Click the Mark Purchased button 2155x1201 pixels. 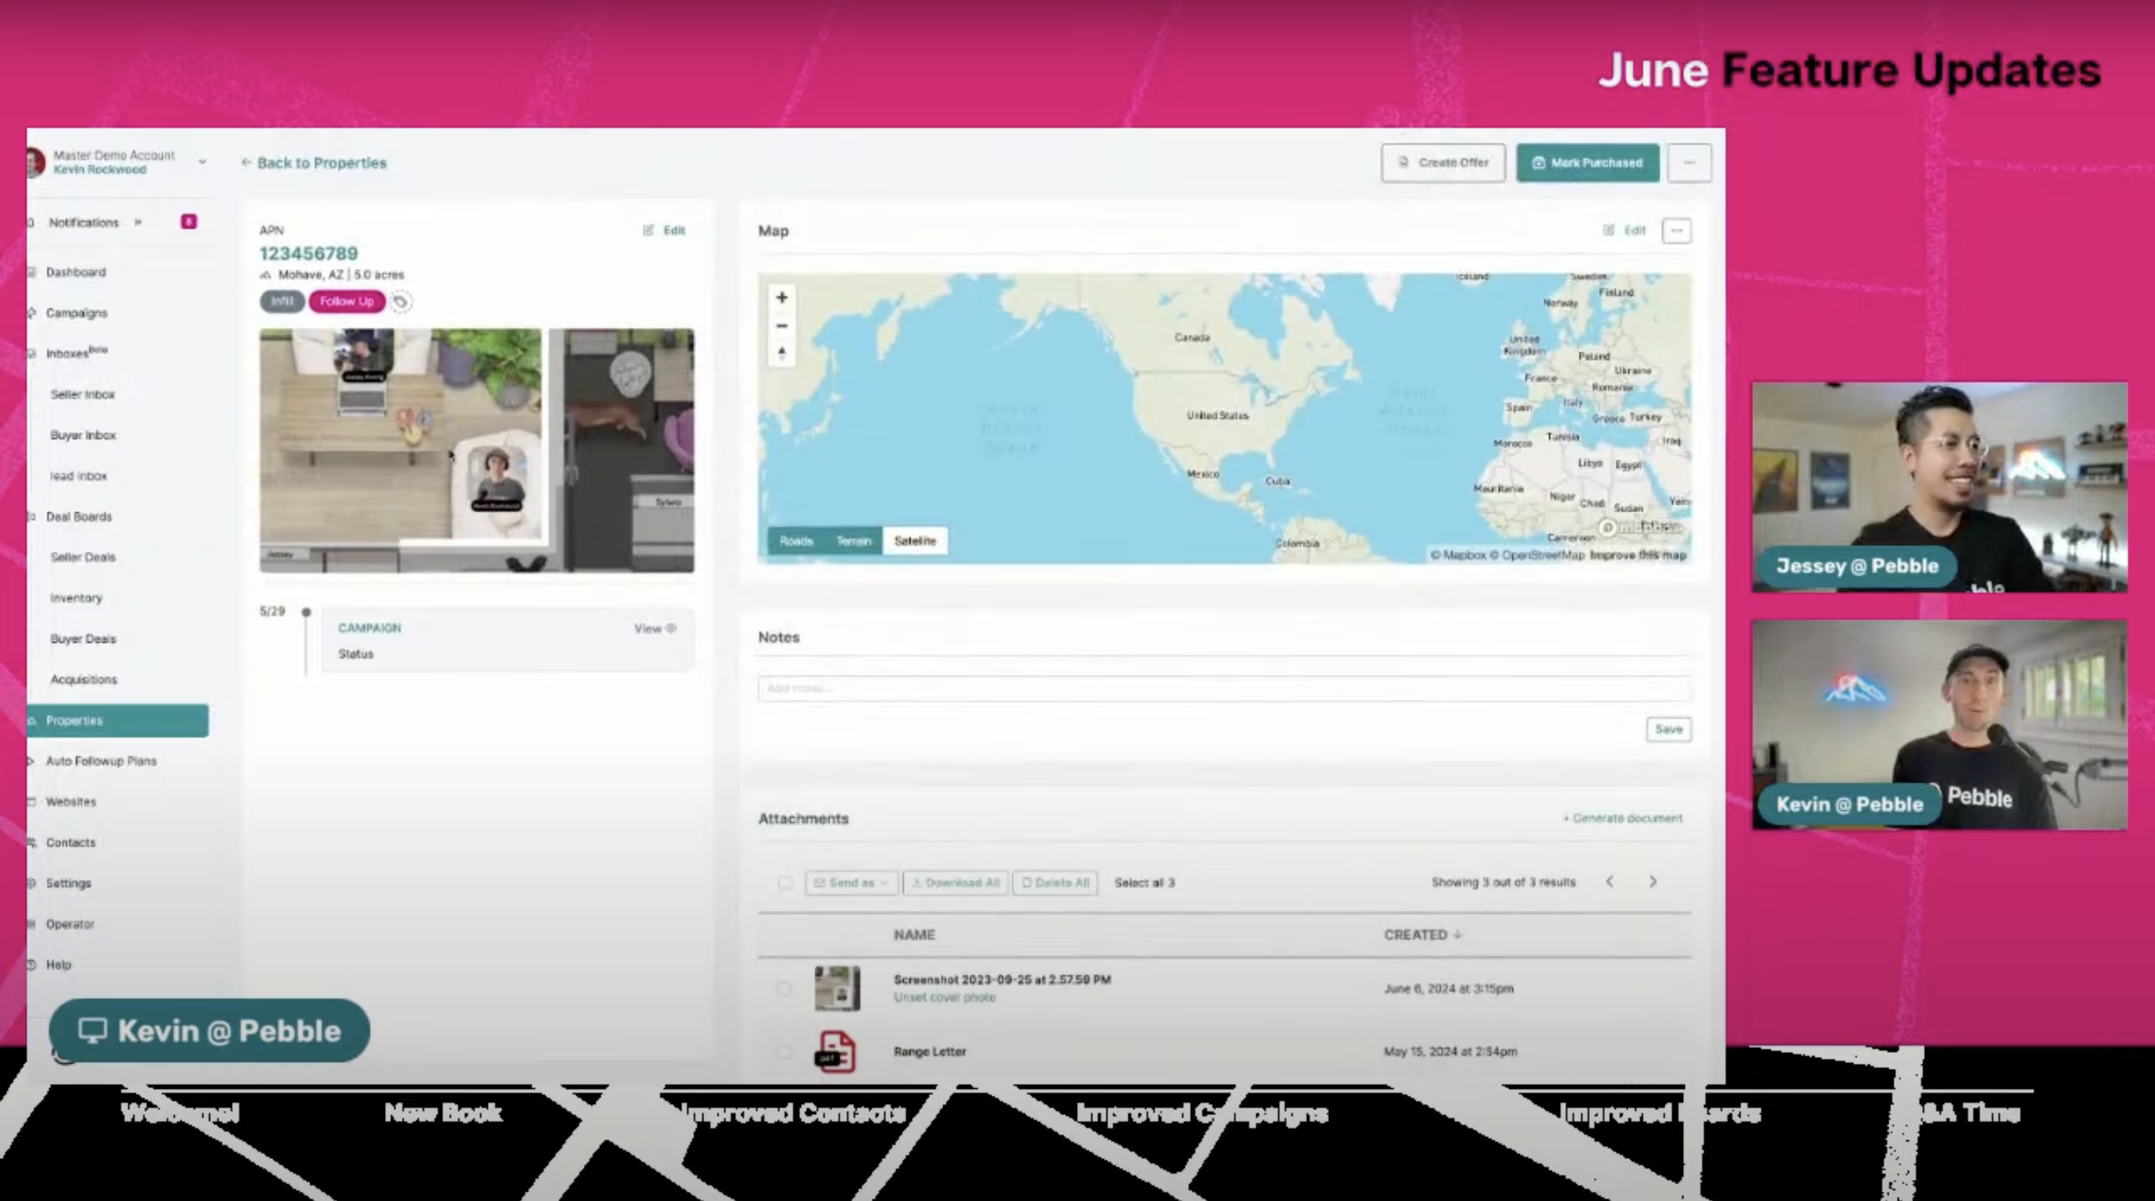click(x=1587, y=162)
